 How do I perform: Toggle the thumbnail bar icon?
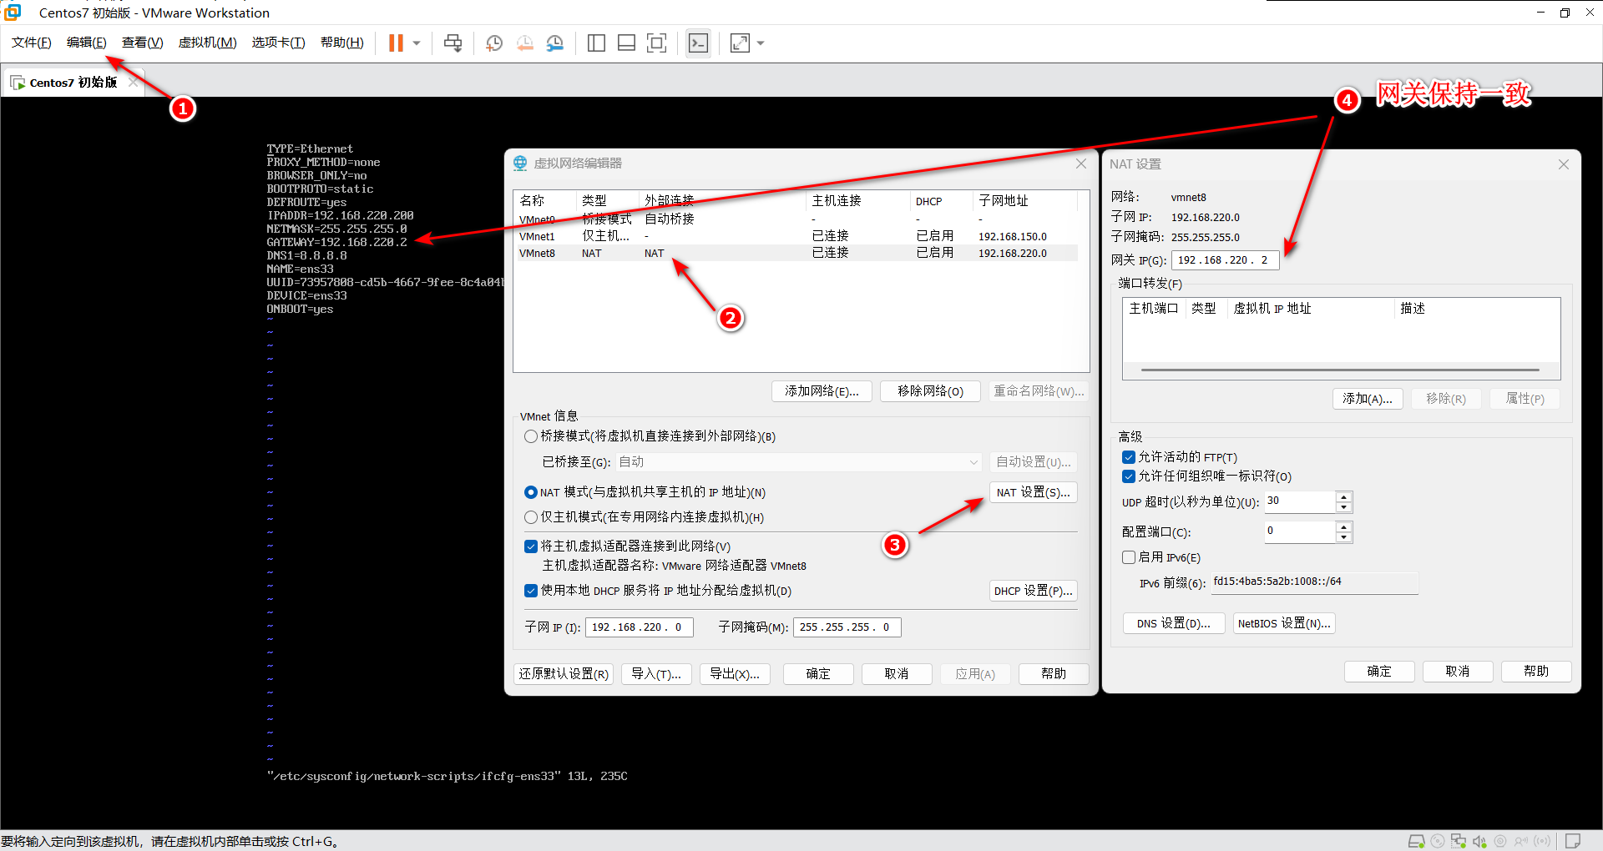pyautogui.click(x=626, y=43)
